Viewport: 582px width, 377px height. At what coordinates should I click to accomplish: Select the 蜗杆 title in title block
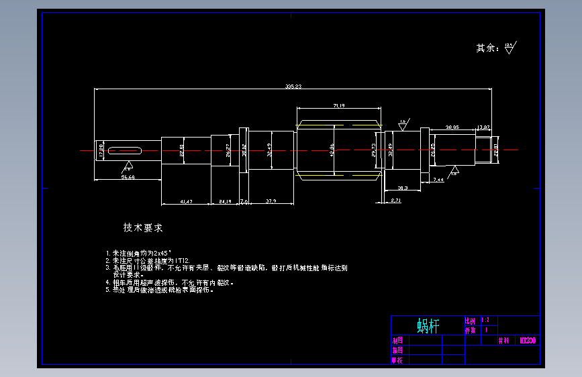pos(428,326)
